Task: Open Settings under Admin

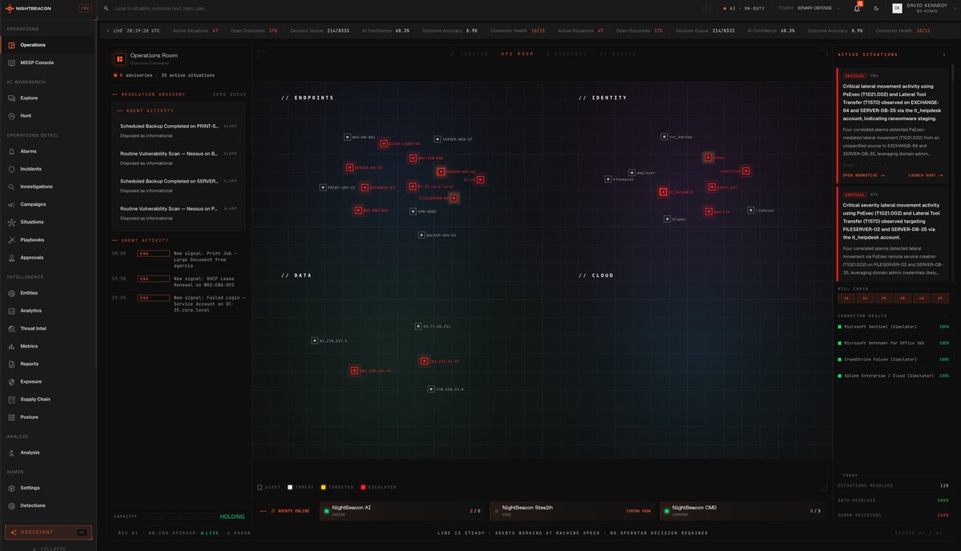Action: coord(48,488)
